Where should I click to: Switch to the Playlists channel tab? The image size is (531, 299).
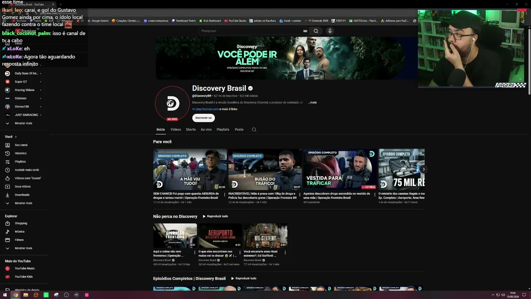pyautogui.click(x=223, y=130)
